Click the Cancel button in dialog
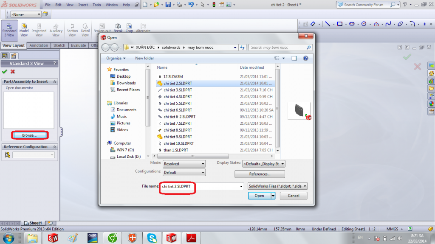 294,196
